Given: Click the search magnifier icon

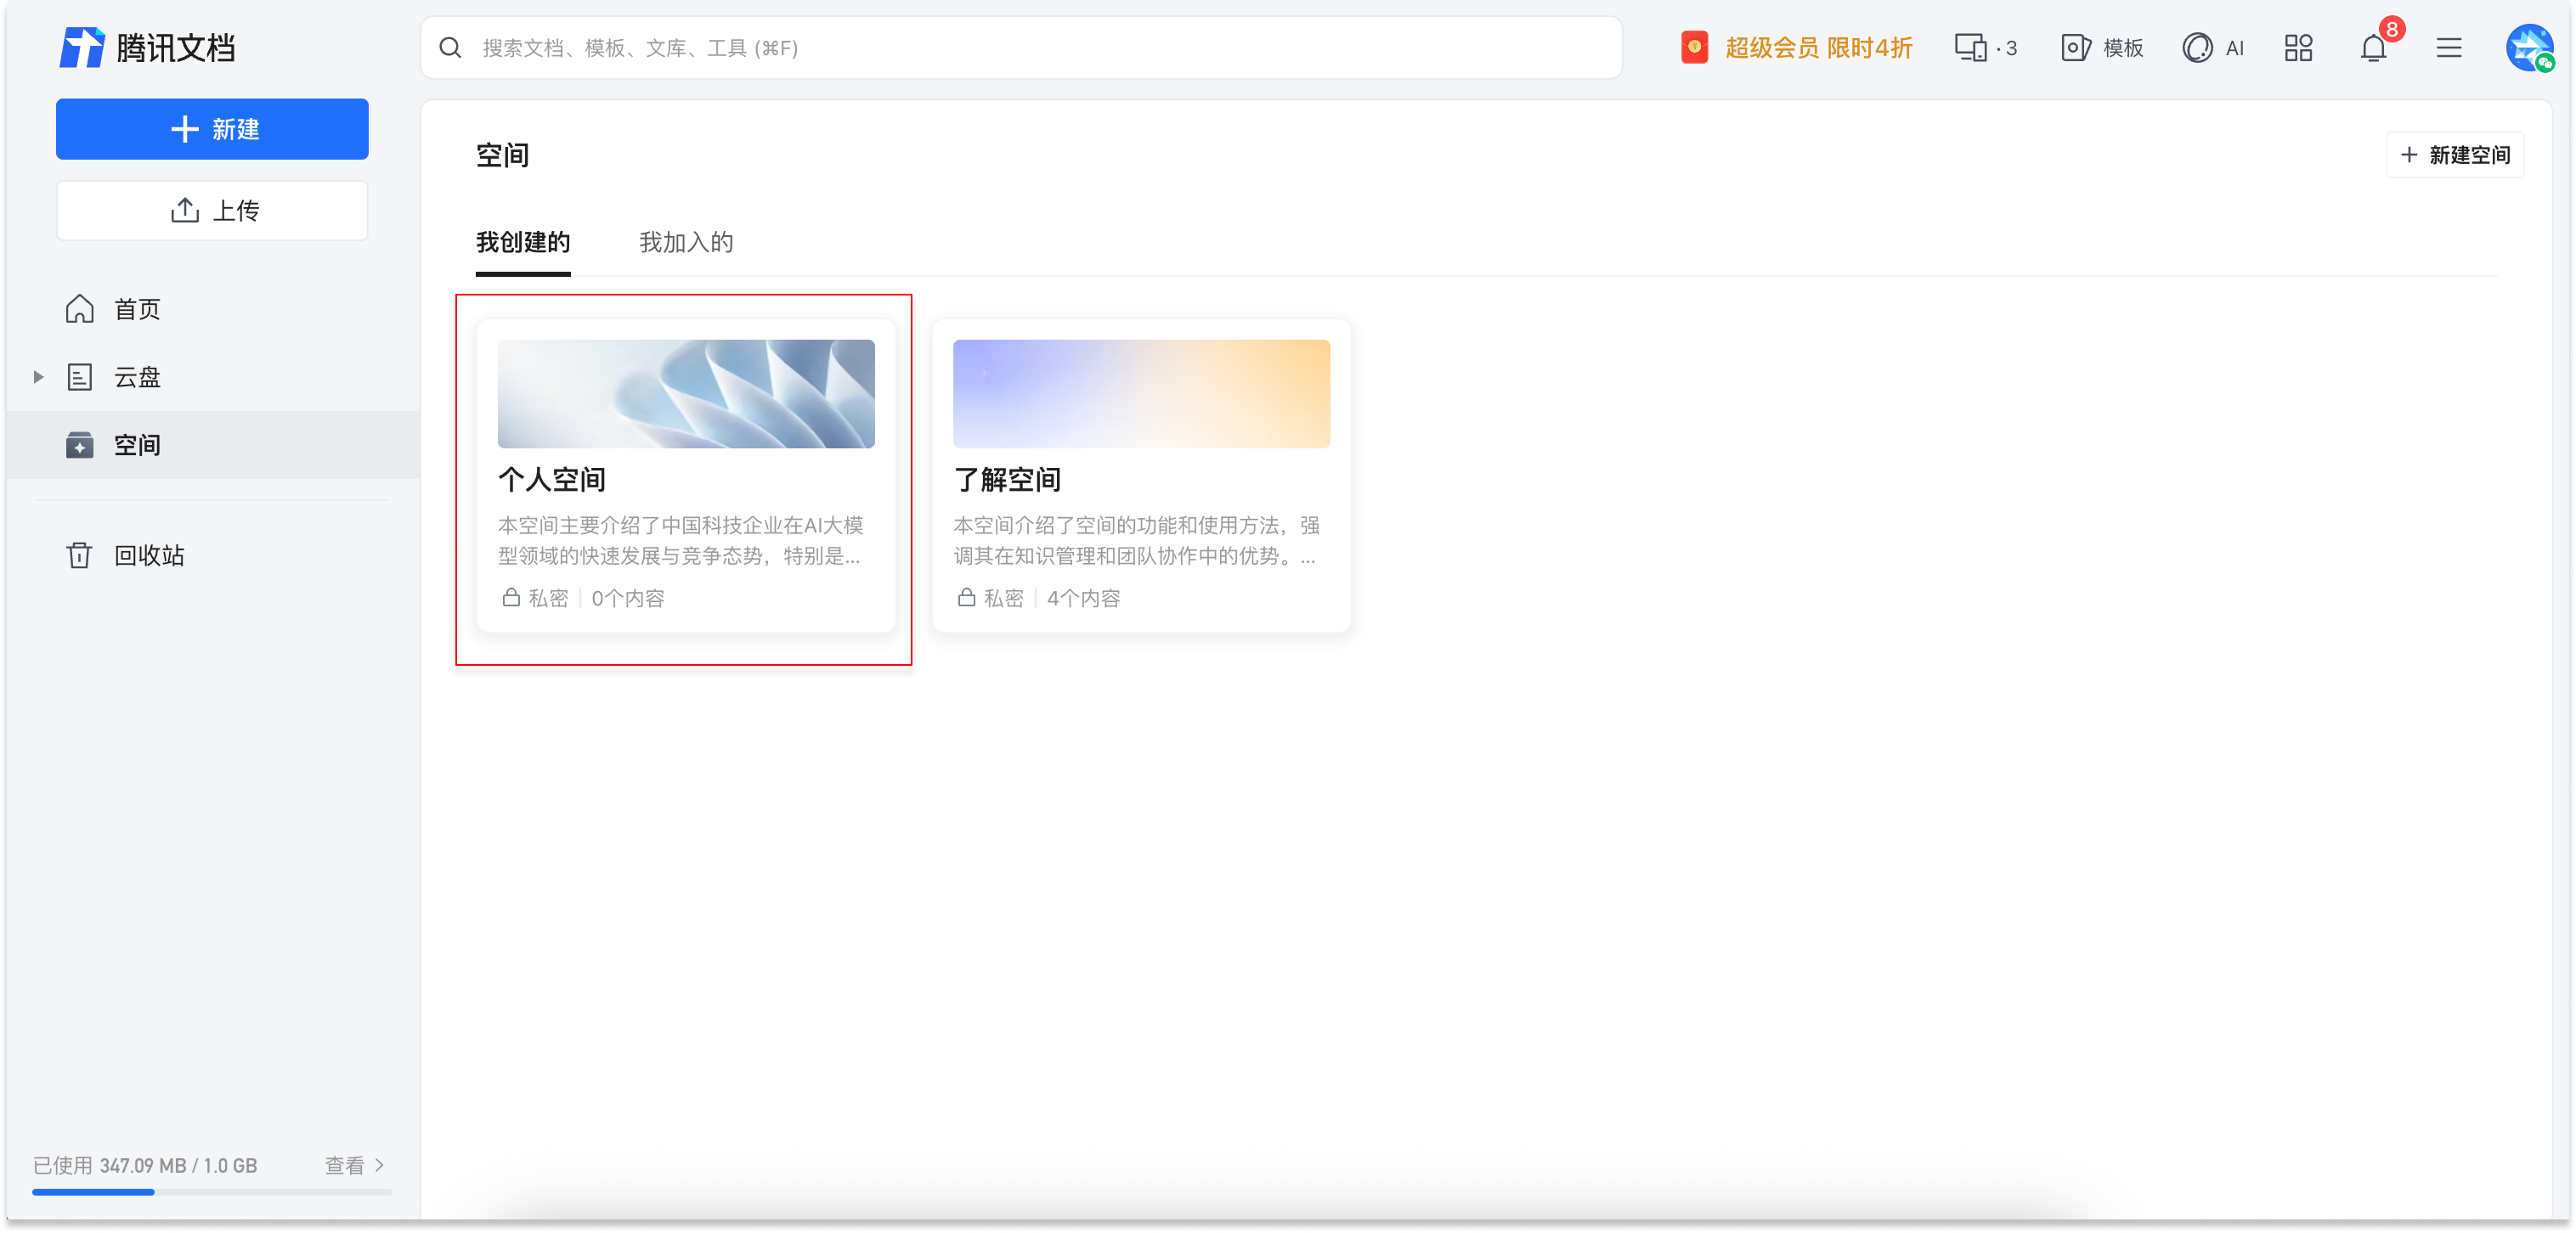Looking at the screenshot, I should point(450,47).
